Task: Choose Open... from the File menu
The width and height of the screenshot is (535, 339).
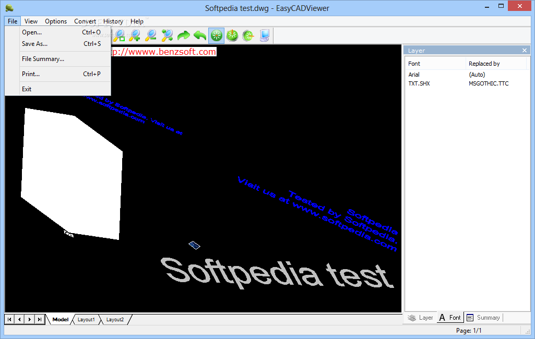Action: click(x=58, y=32)
